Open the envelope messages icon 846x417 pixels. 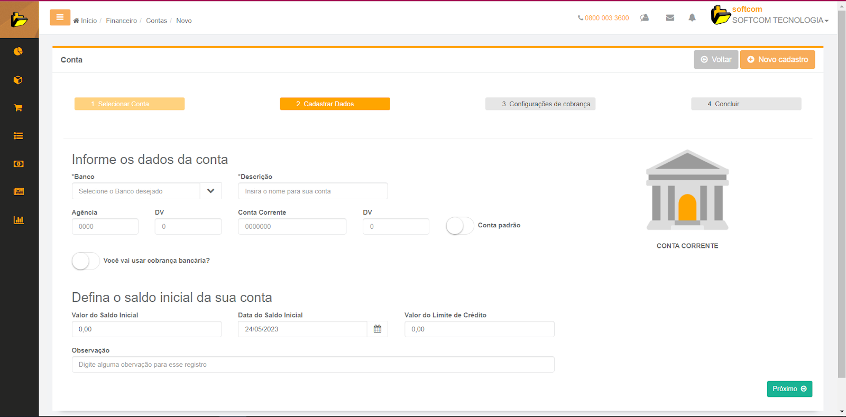point(670,18)
